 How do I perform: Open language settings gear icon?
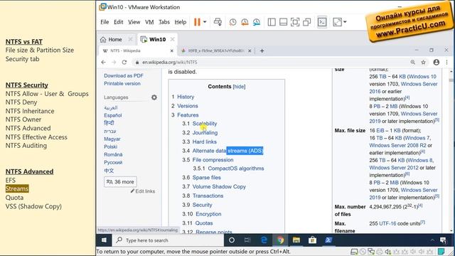point(154,97)
